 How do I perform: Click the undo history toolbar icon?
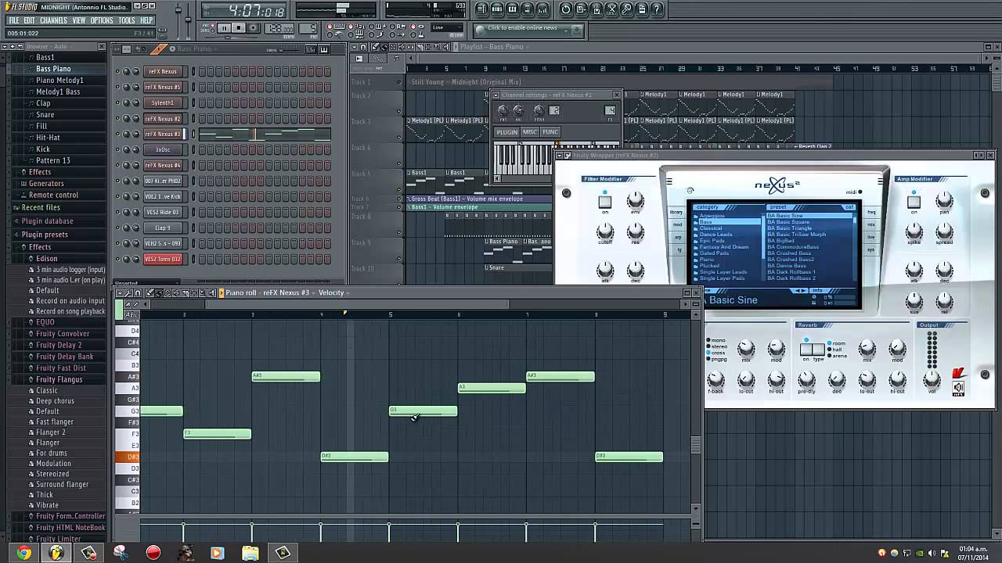tap(566, 9)
